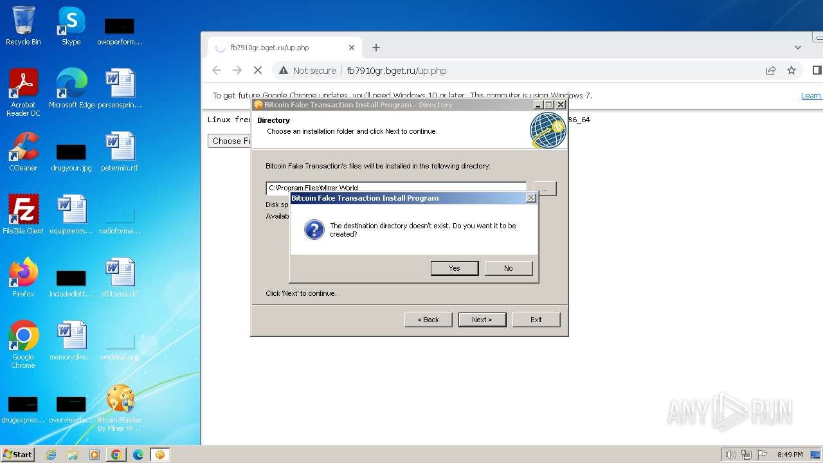
Task: Select radioforma desktop file
Action: (x=120, y=221)
